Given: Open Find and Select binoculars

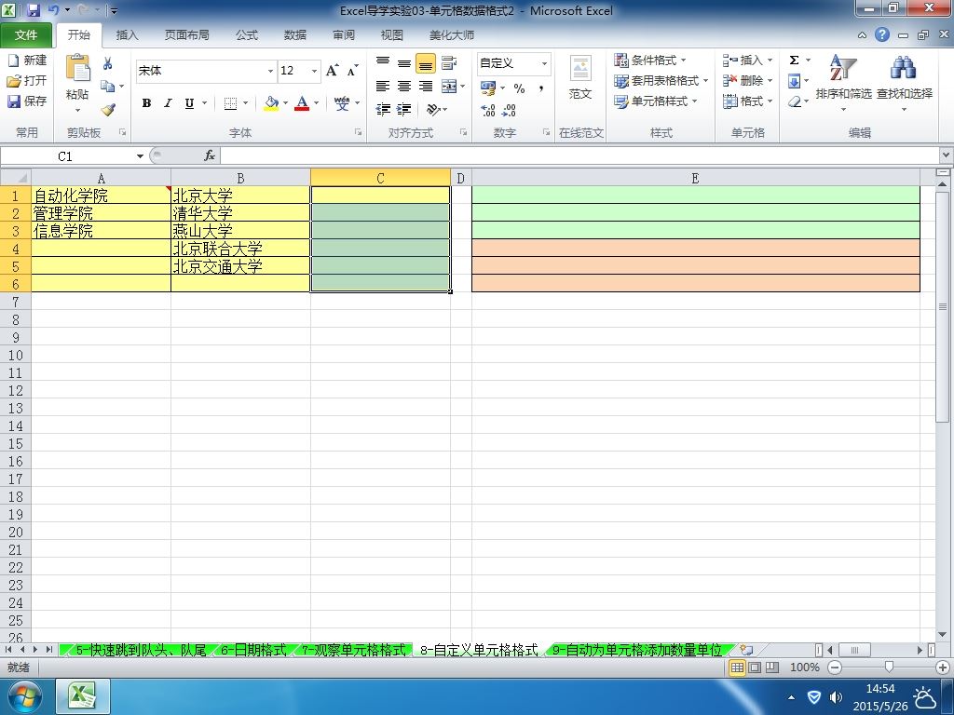Looking at the screenshot, I should click(904, 67).
